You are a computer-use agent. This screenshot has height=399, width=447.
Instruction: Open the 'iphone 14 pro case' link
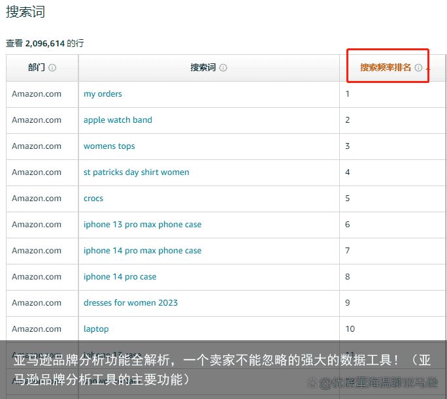[x=120, y=277]
